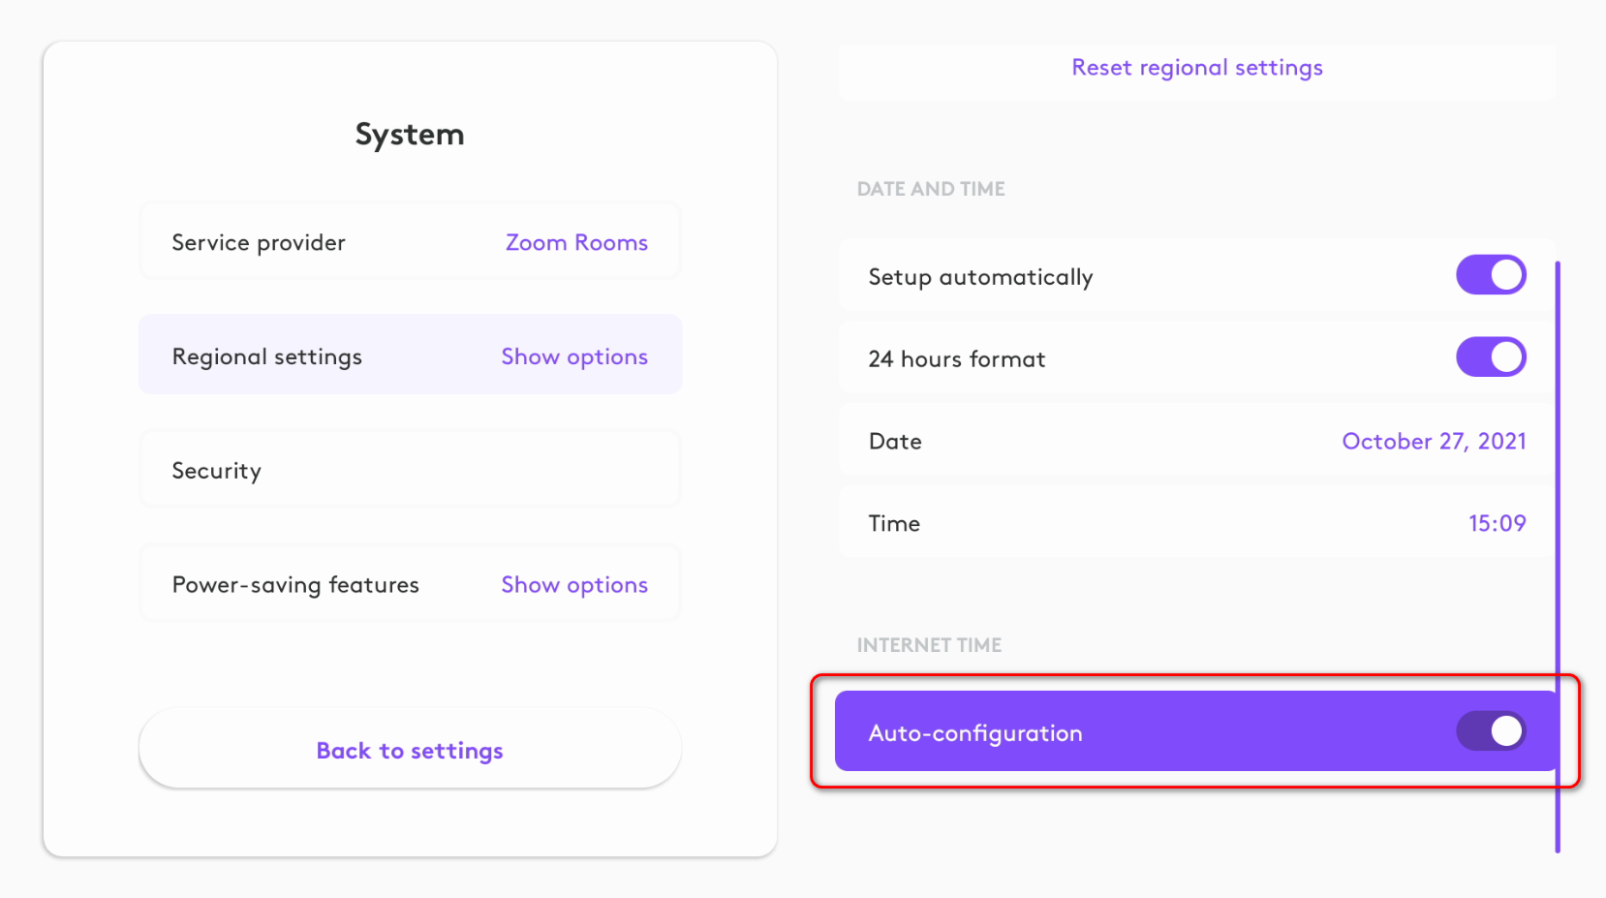Viewport: 1606px width, 898px height.
Task: Click the Auto-configuration label text
Action: 975,733
